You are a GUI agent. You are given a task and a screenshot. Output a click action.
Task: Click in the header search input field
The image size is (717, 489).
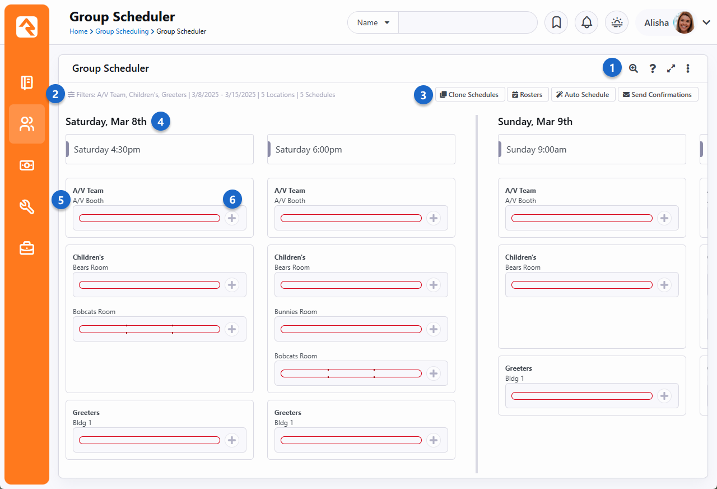[x=467, y=23]
